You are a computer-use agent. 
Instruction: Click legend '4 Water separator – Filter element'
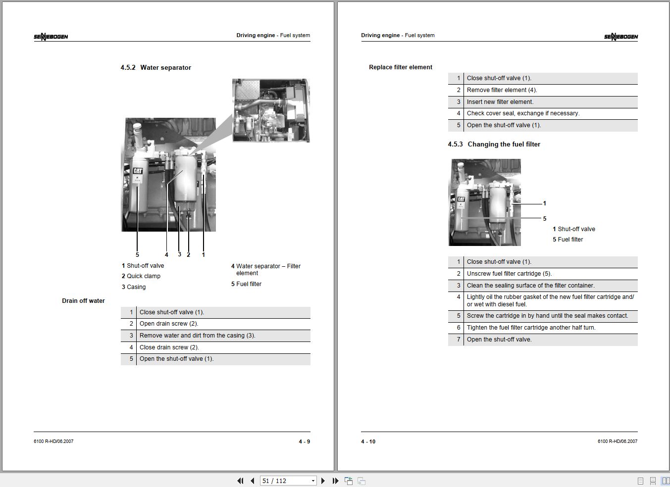(266, 269)
